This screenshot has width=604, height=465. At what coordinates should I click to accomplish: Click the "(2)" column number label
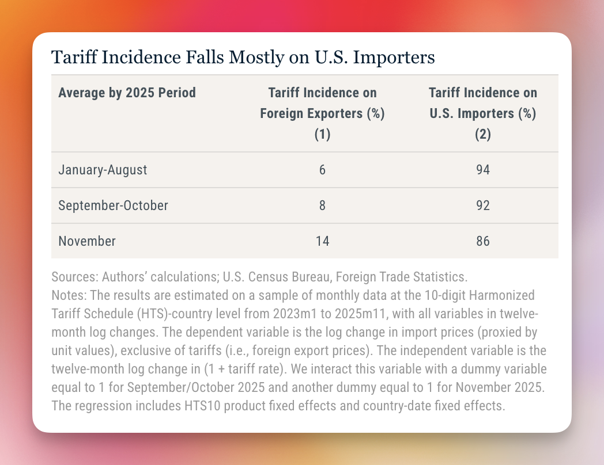(483, 135)
